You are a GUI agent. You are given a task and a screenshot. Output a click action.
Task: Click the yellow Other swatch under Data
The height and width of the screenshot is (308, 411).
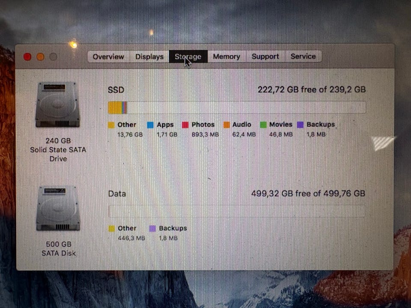pyautogui.click(x=112, y=228)
